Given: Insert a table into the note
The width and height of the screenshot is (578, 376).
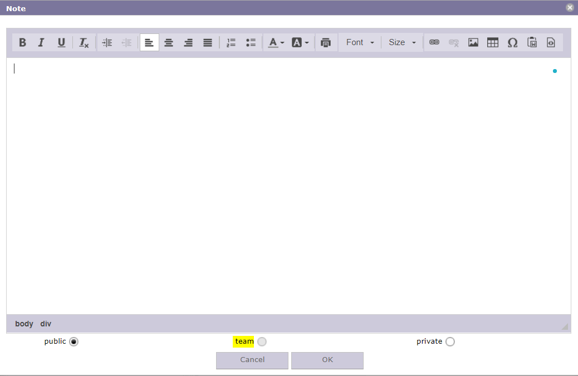Looking at the screenshot, I should [x=493, y=42].
